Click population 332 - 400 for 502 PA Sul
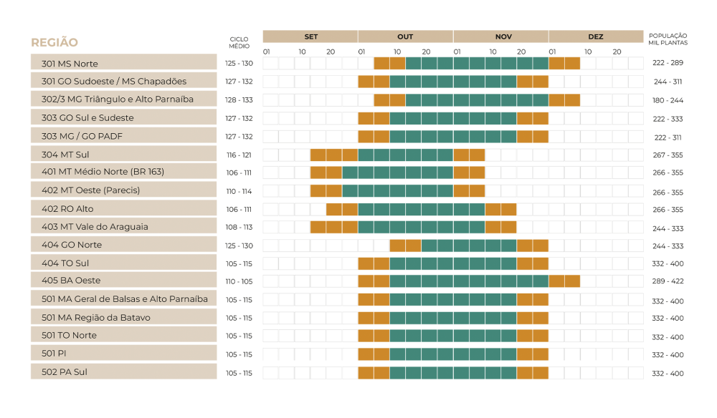The width and height of the screenshot is (717, 418). tap(668, 374)
